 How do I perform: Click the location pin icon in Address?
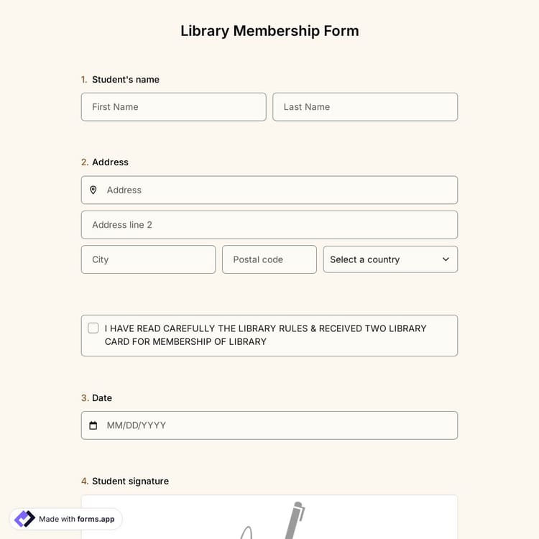coord(93,190)
